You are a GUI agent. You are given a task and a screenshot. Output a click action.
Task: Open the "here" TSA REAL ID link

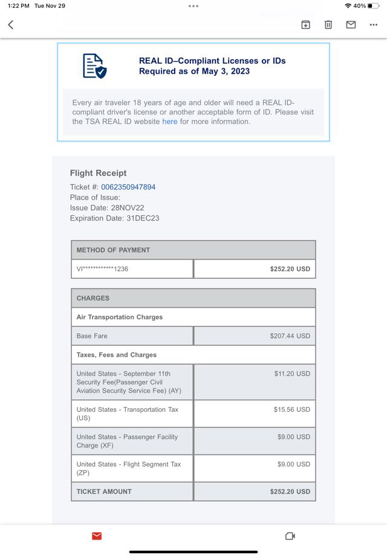[170, 122]
